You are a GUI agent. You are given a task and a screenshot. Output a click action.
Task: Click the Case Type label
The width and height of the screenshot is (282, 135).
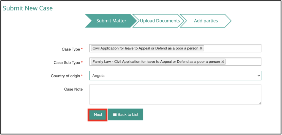click(x=70, y=49)
